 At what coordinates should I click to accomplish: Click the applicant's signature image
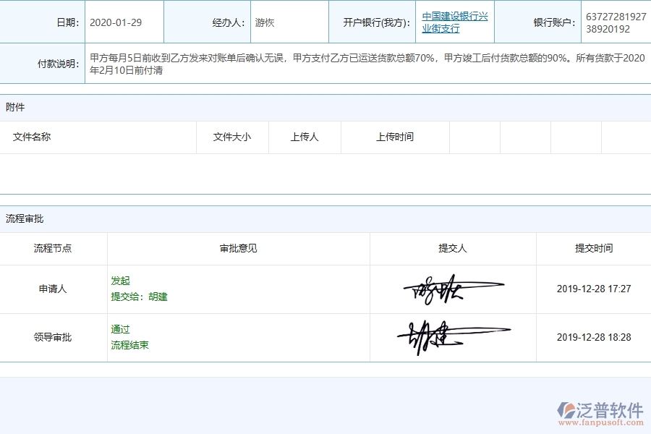pyautogui.click(x=454, y=289)
